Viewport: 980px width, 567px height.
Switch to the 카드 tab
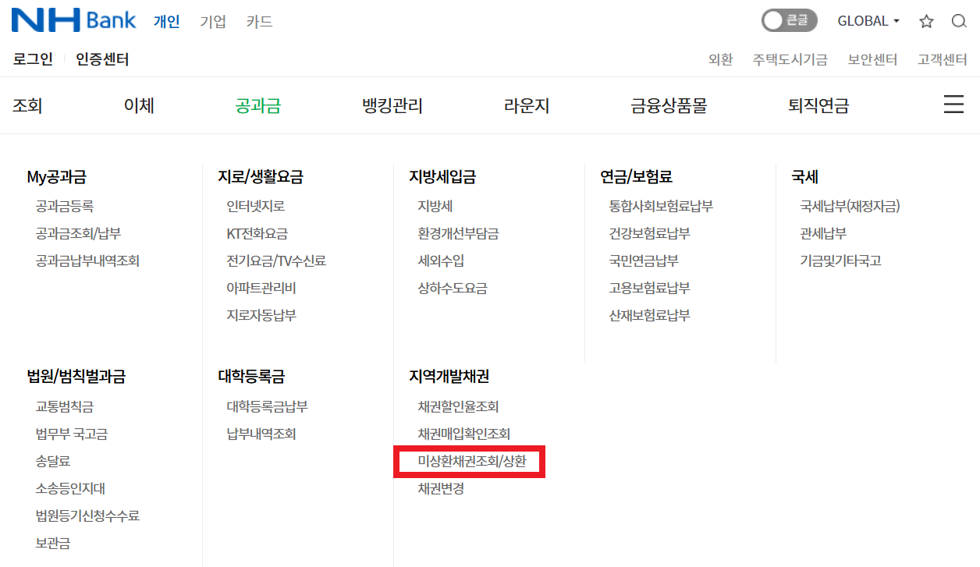tap(258, 22)
